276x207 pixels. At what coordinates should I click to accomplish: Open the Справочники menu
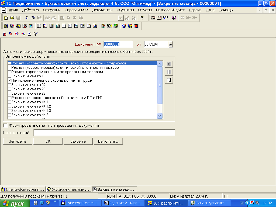76,10
